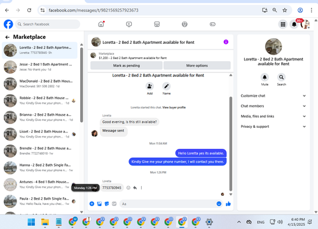
Task: Attach a photo file icon
Action: [x=99, y=204]
